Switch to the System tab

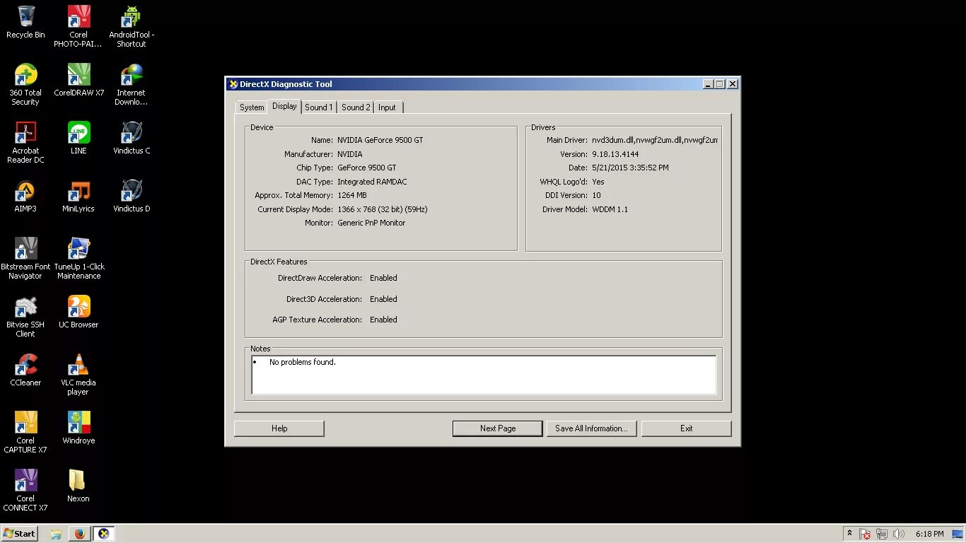(x=252, y=107)
